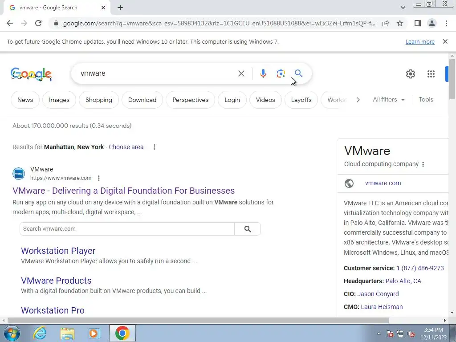The width and height of the screenshot is (456, 342).
Task: Click the horizontal scrollbar thumb
Action: click(198, 320)
